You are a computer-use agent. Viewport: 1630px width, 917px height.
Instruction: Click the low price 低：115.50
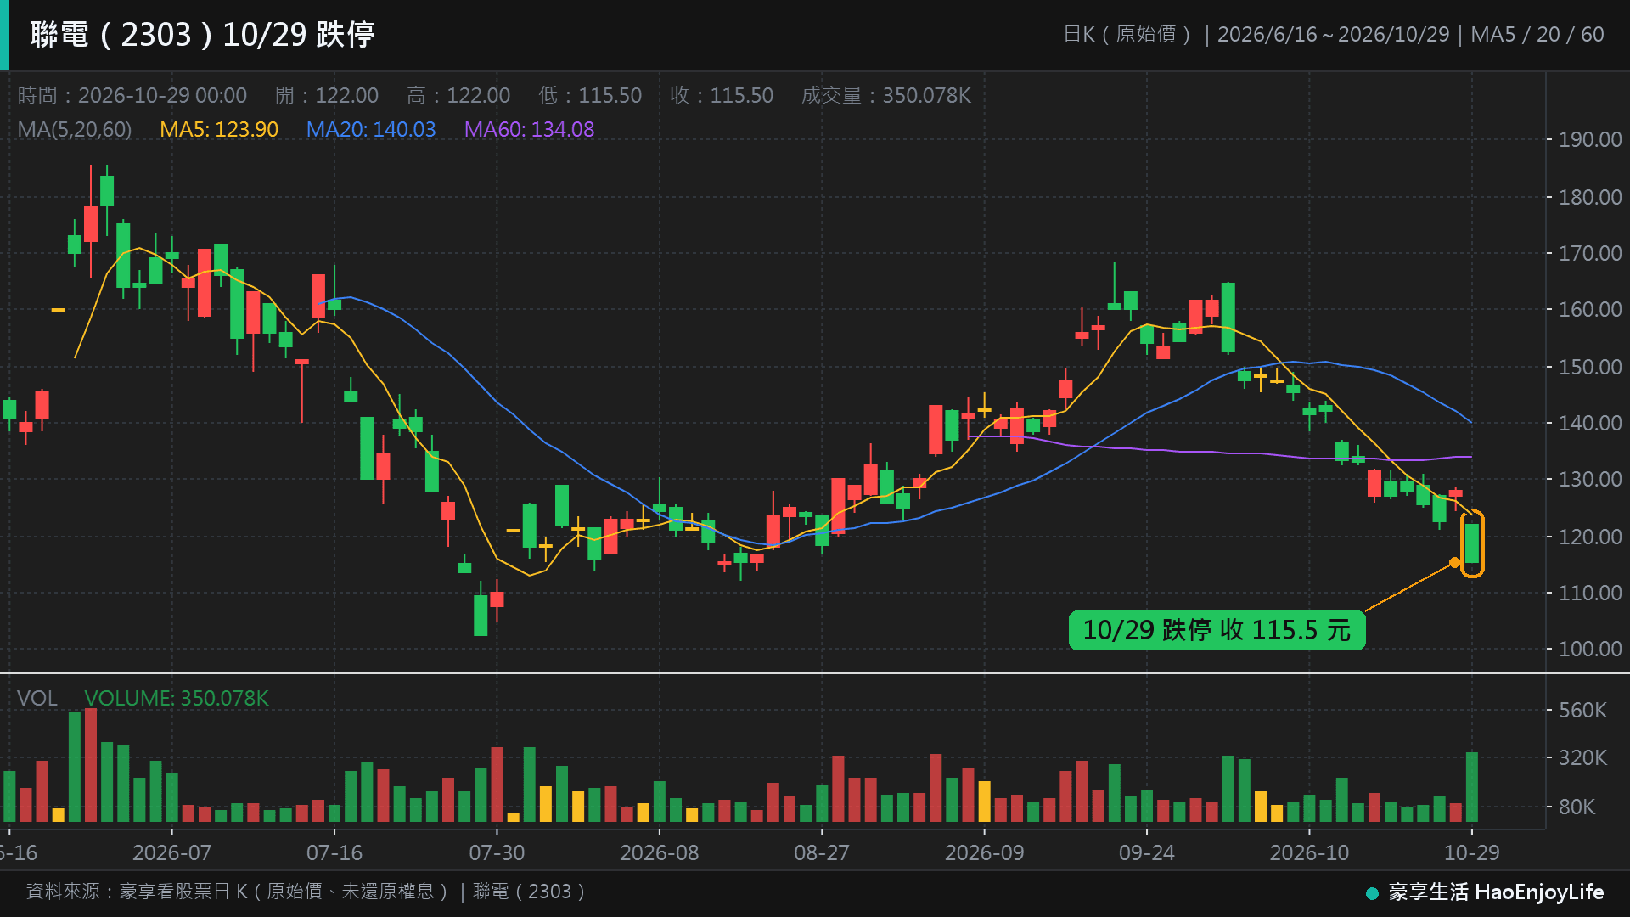click(590, 95)
